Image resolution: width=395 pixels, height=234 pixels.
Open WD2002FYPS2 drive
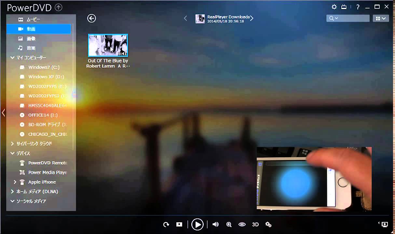pos(47,96)
